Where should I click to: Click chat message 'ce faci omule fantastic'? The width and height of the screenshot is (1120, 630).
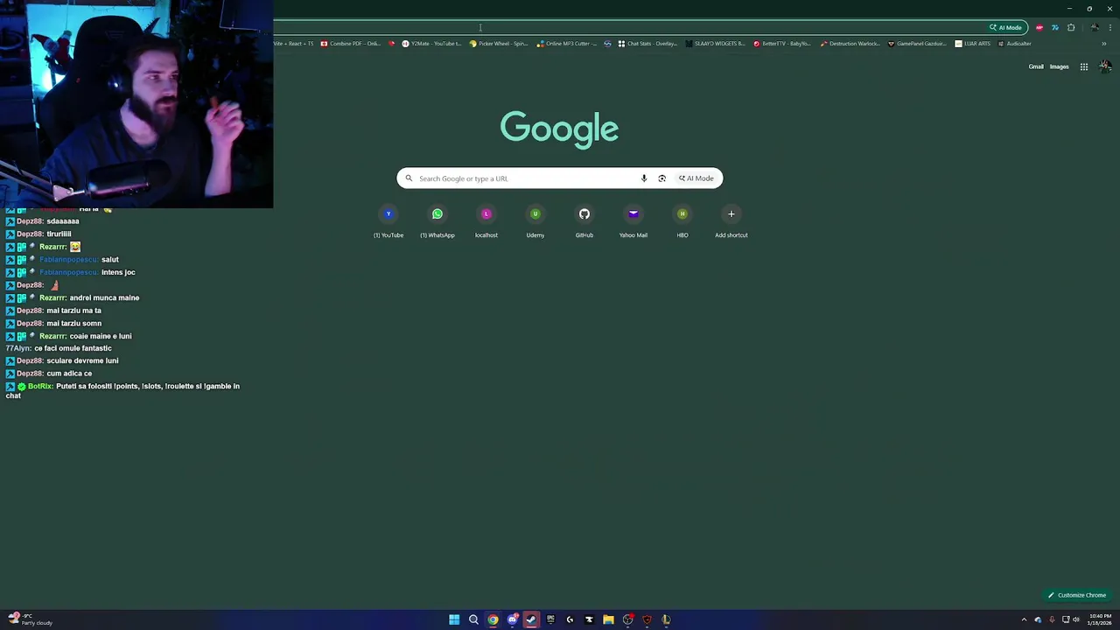click(x=73, y=348)
